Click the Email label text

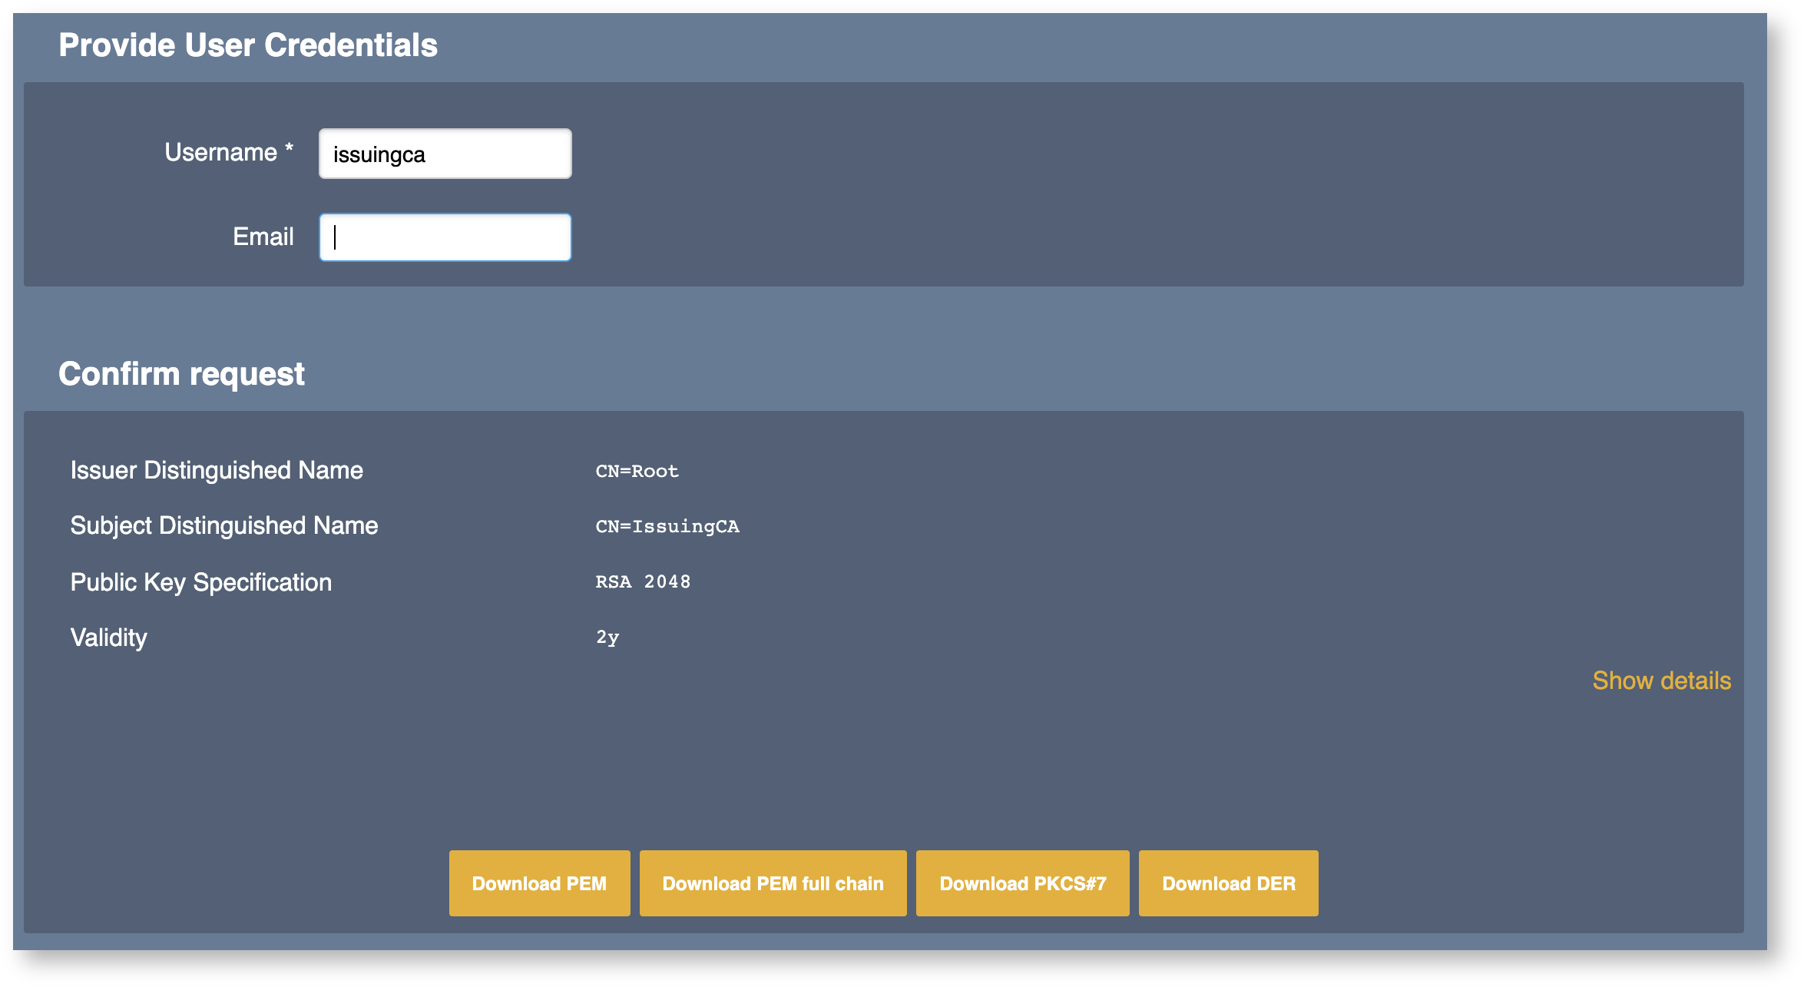point(263,237)
